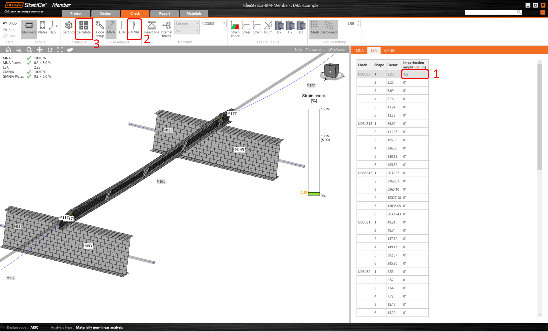Switch to the GMNIA results tab
The width and height of the screenshot is (548, 332).
(389, 51)
